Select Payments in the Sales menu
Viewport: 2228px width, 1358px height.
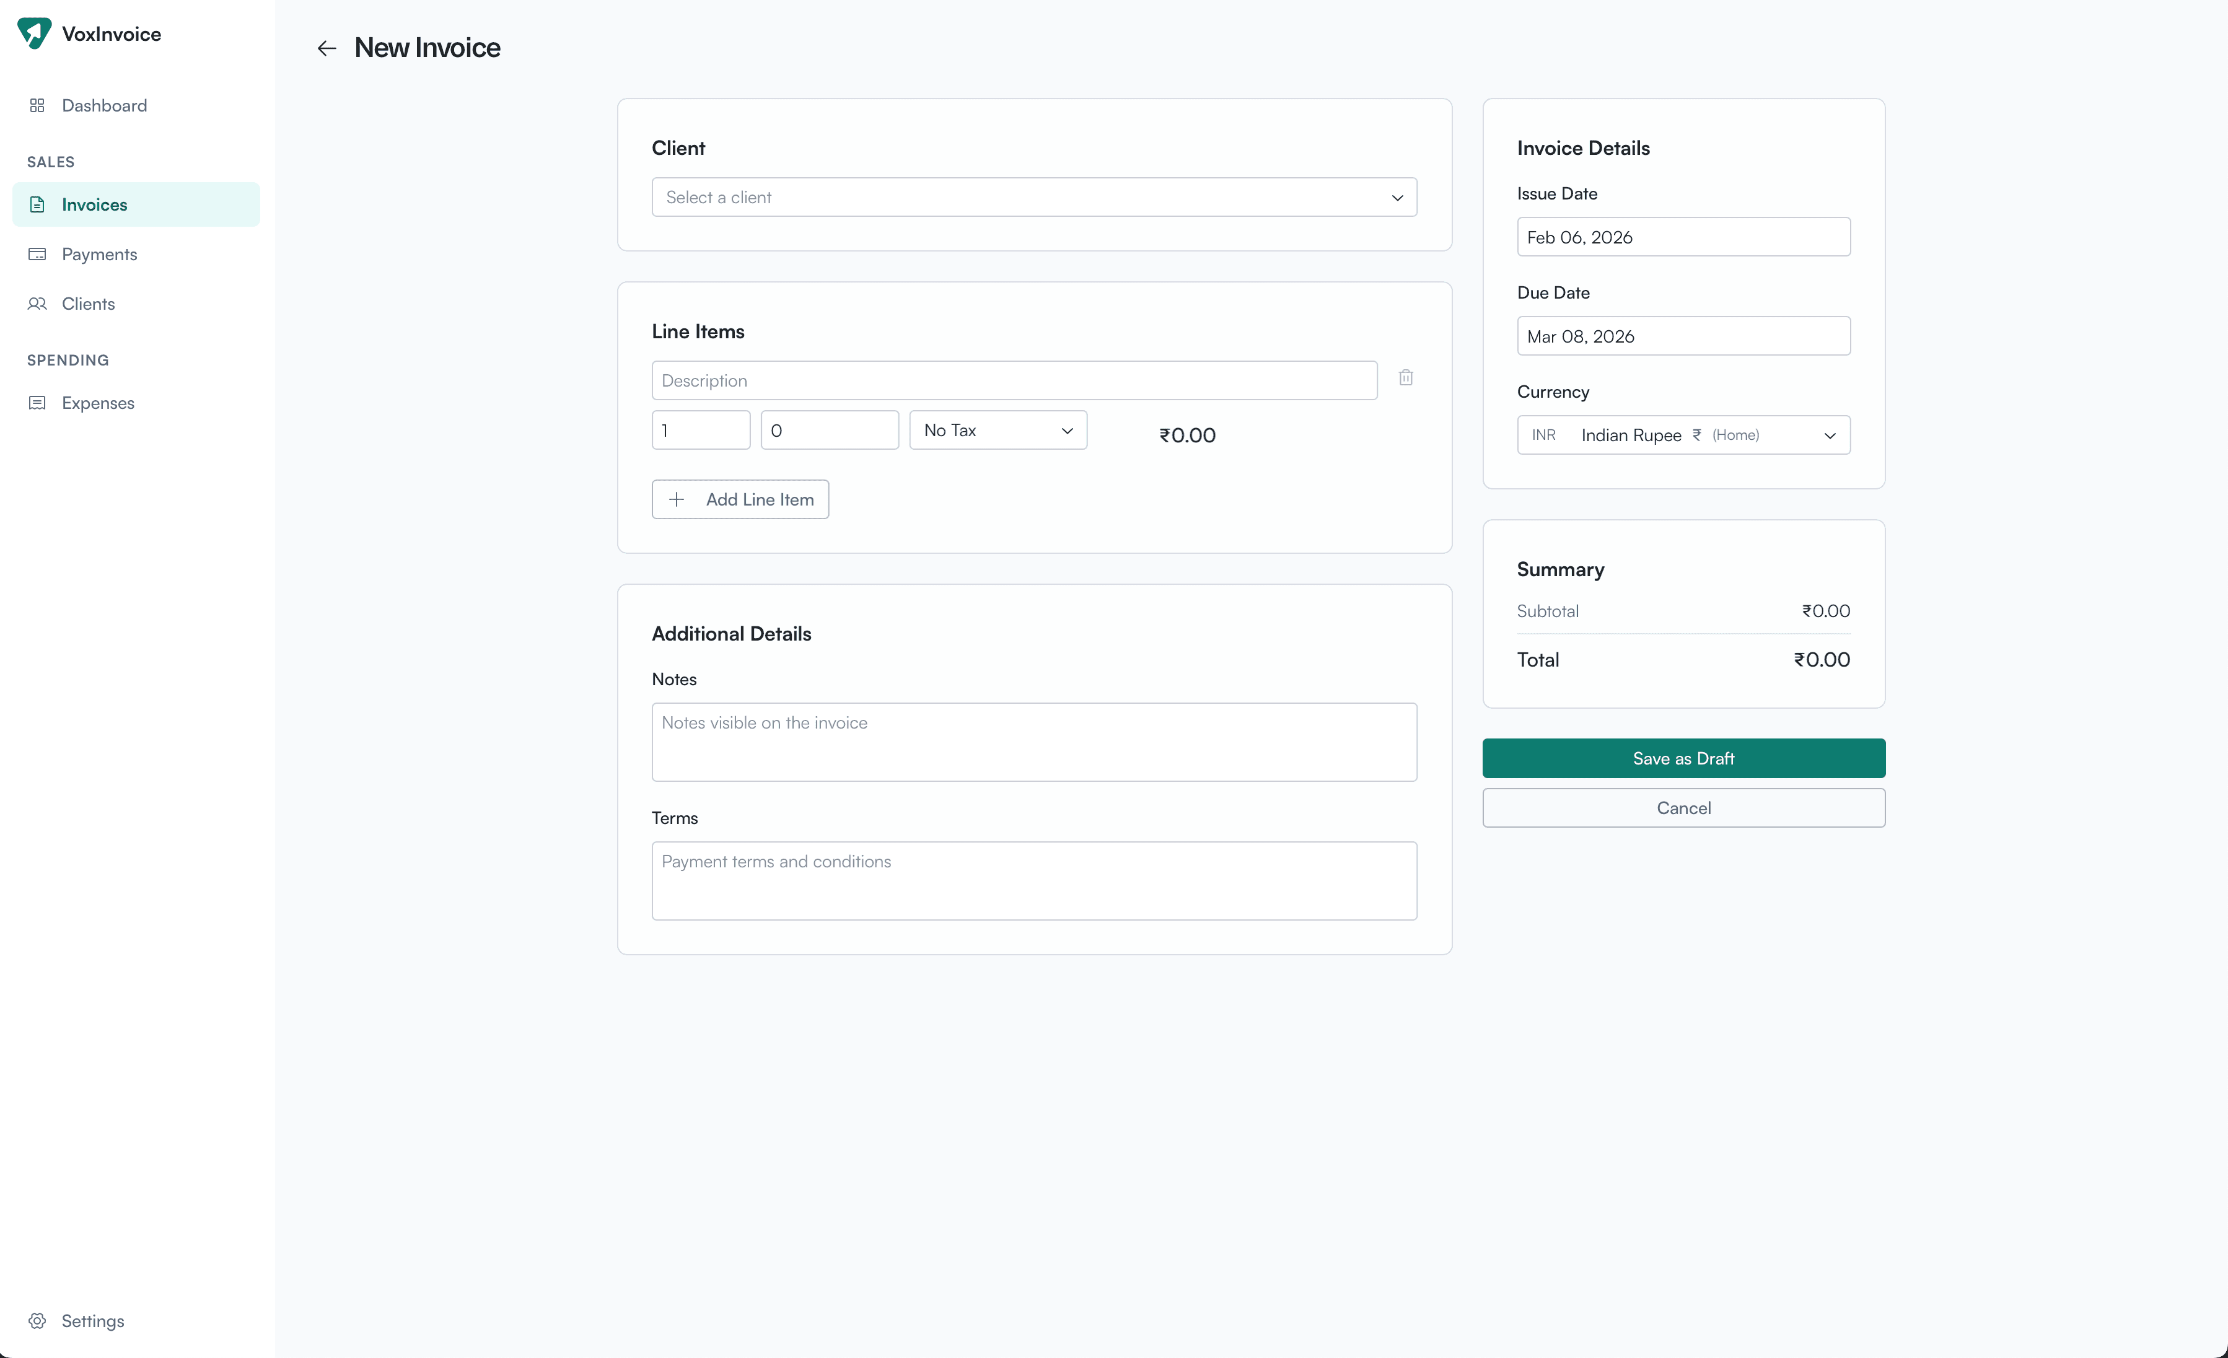(x=100, y=254)
